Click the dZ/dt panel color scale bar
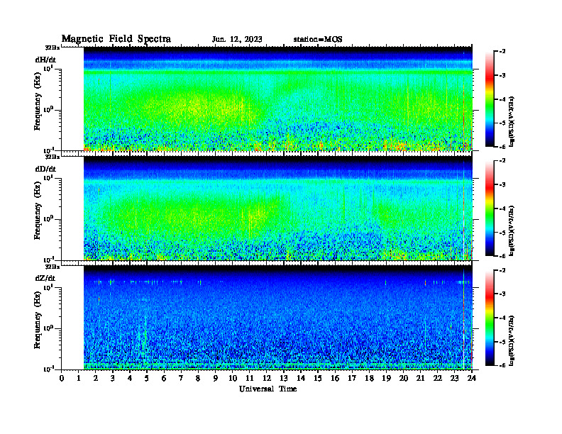The width and height of the screenshot is (562, 434). [489, 318]
